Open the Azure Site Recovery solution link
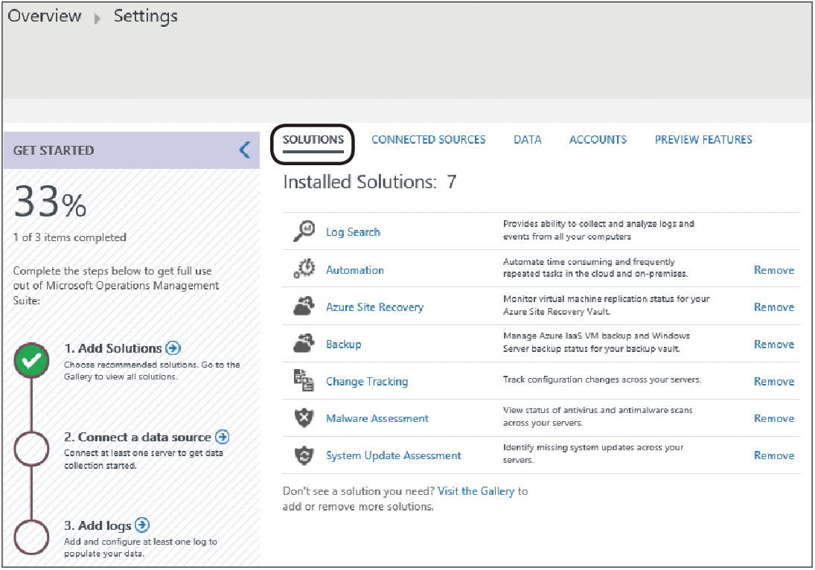The width and height of the screenshot is (815, 570). (x=375, y=307)
